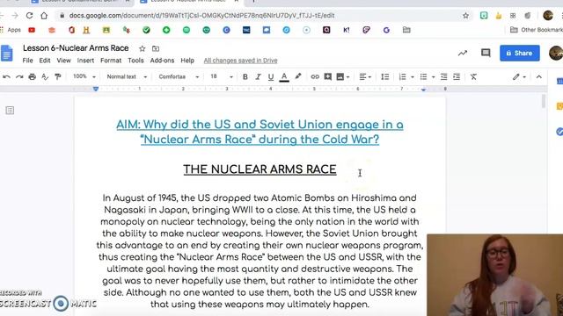Click All changes saved in Drive link

(x=240, y=61)
